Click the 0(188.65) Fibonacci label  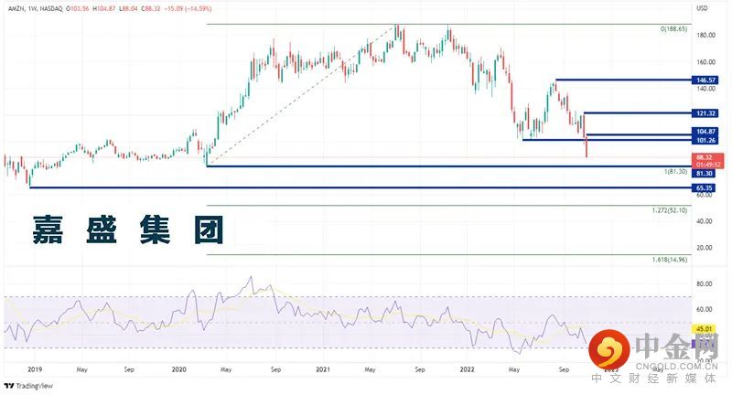[673, 29]
